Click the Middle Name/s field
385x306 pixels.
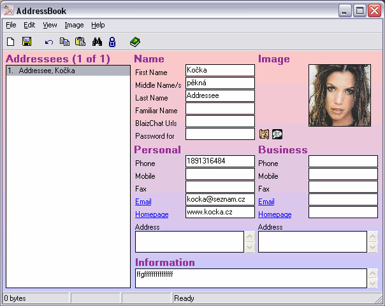coord(220,83)
